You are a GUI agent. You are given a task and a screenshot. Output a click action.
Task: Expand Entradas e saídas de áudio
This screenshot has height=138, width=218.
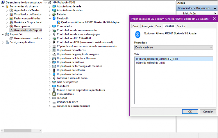pyautogui.click(x=50, y=78)
